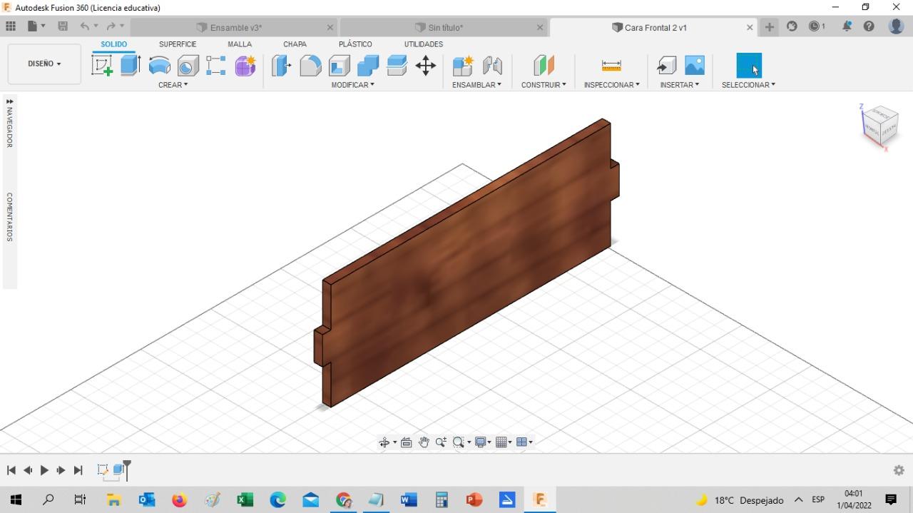Select the Create Sketch tool
This screenshot has width=913, height=513.
pyautogui.click(x=102, y=66)
